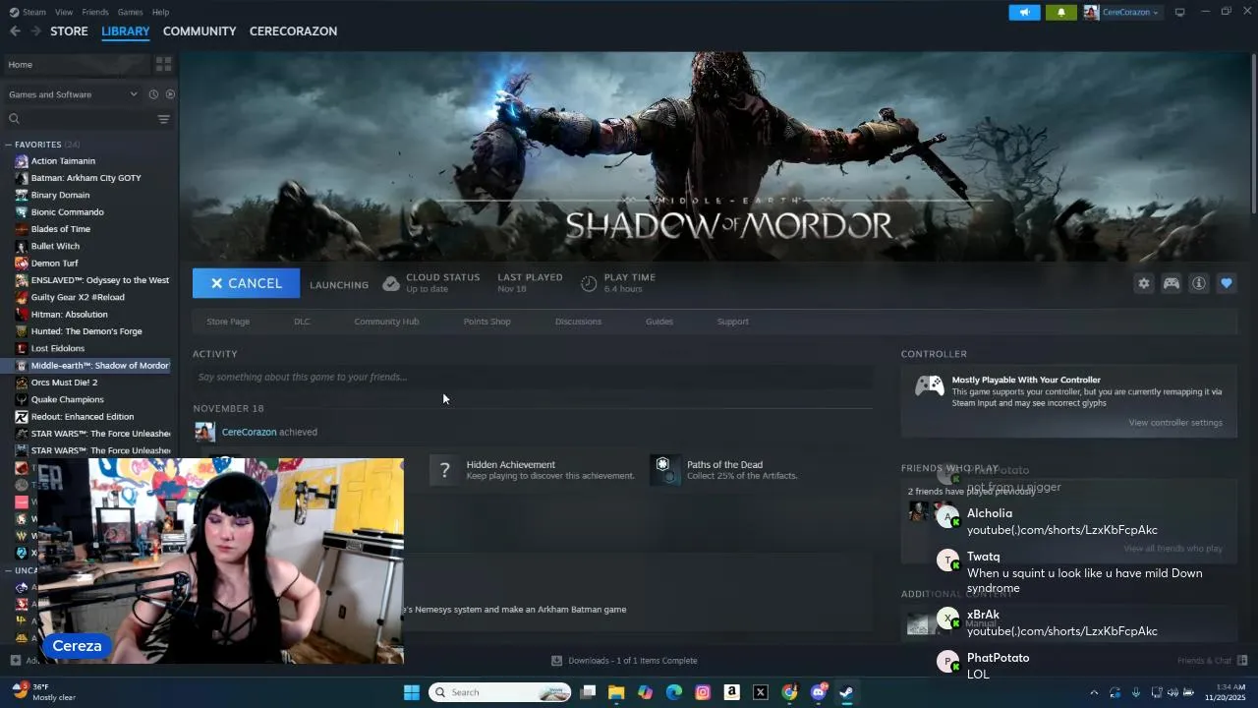Open controller layout icon

(1171, 283)
